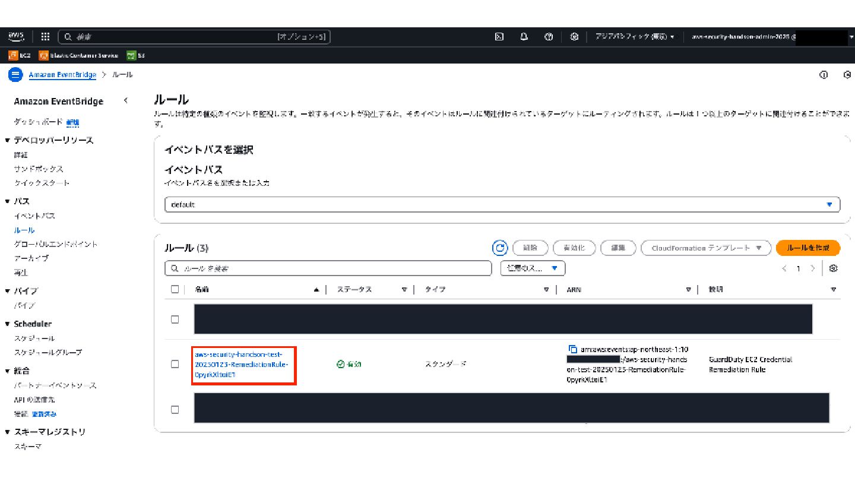Image resolution: width=855 pixels, height=481 pixels.
Task: Click Amazon EventBridge breadcrumb link
Action: coord(62,75)
